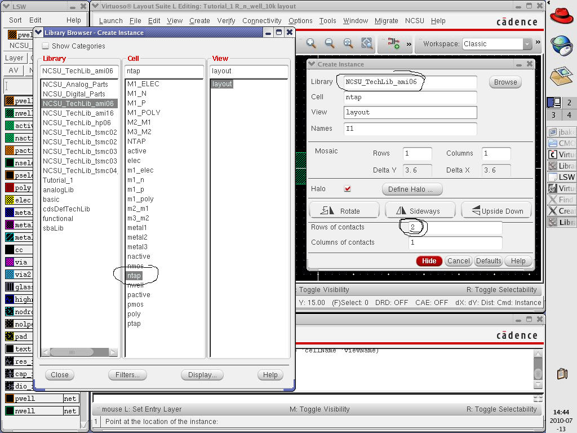Select the poly layer color swatch
The image size is (577, 433).
coord(10,188)
